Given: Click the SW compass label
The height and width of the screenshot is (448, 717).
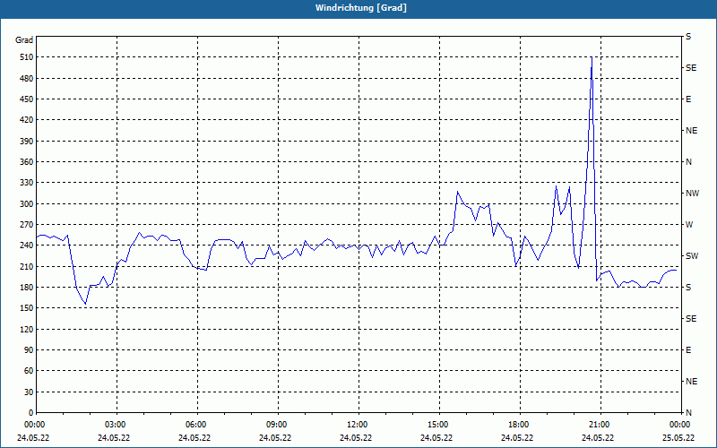Looking at the screenshot, I should click(692, 256).
